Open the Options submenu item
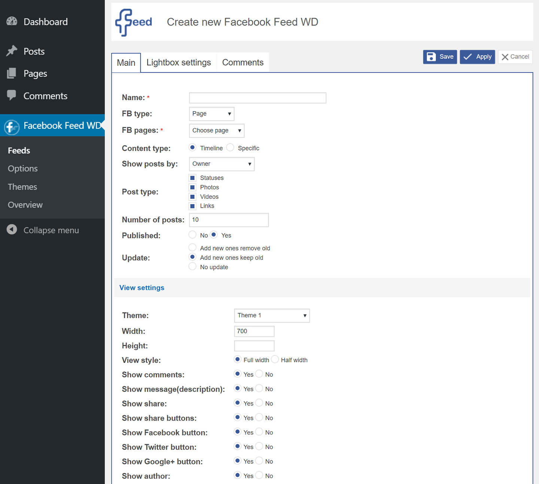The height and width of the screenshot is (484, 539). [x=23, y=168]
